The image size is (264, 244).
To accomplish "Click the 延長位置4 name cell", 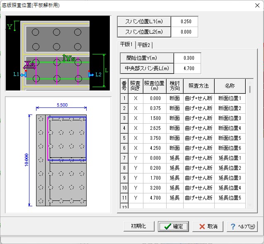I will point(230,188).
